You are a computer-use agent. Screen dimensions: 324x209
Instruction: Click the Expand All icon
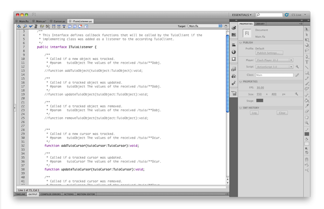64,26
